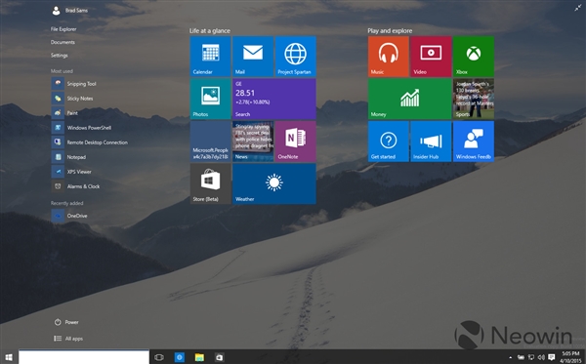Open the Search stock tile showing 28.51
This screenshot has height=364, width=586.
pyautogui.click(x=274, y=99)
